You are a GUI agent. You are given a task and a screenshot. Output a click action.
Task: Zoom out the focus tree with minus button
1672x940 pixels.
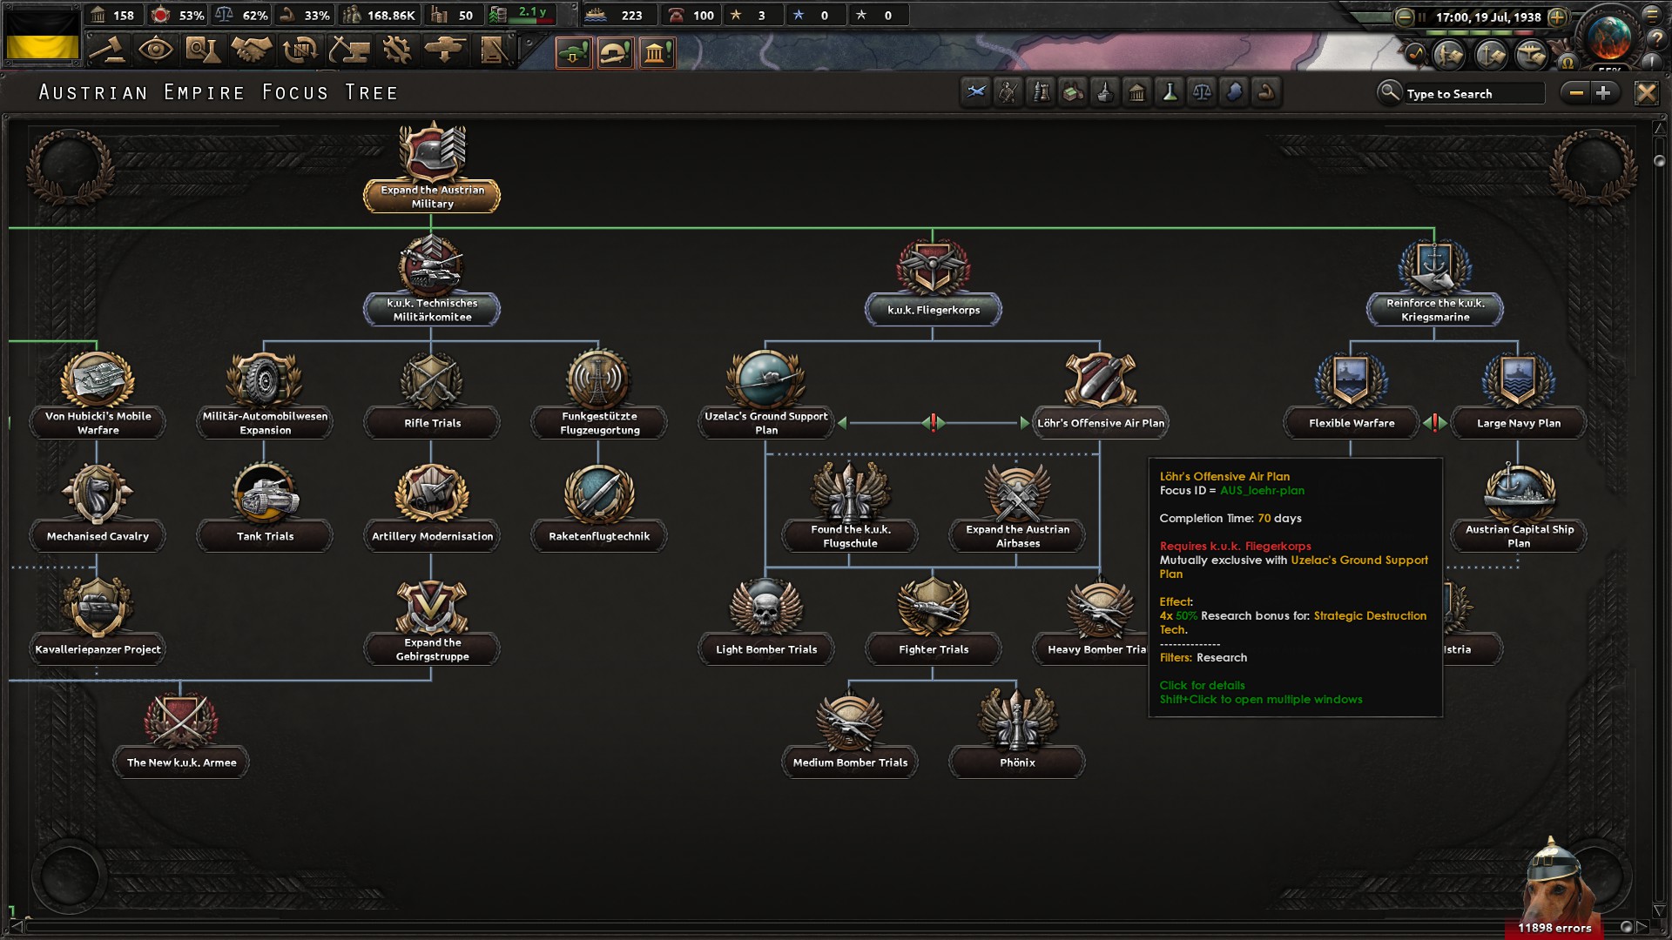[x=1578, y=92]
